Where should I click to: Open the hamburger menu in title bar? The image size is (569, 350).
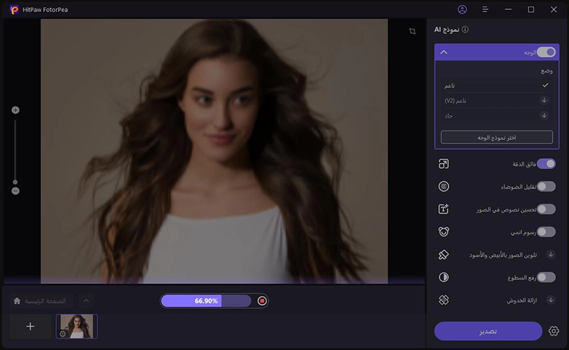(485, 9)
